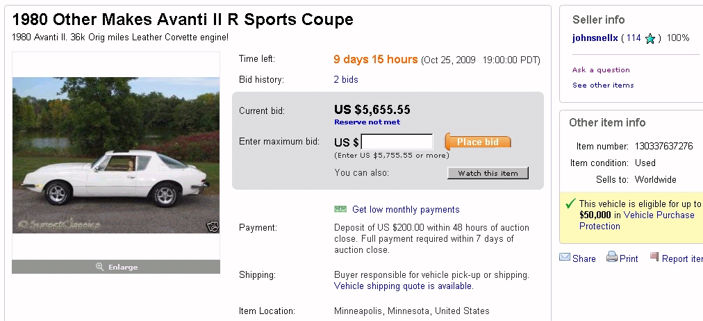Open Vehicle Purchase Protection link
The width and height of the screenshot is (703, 321).
[x=636, y=221]
